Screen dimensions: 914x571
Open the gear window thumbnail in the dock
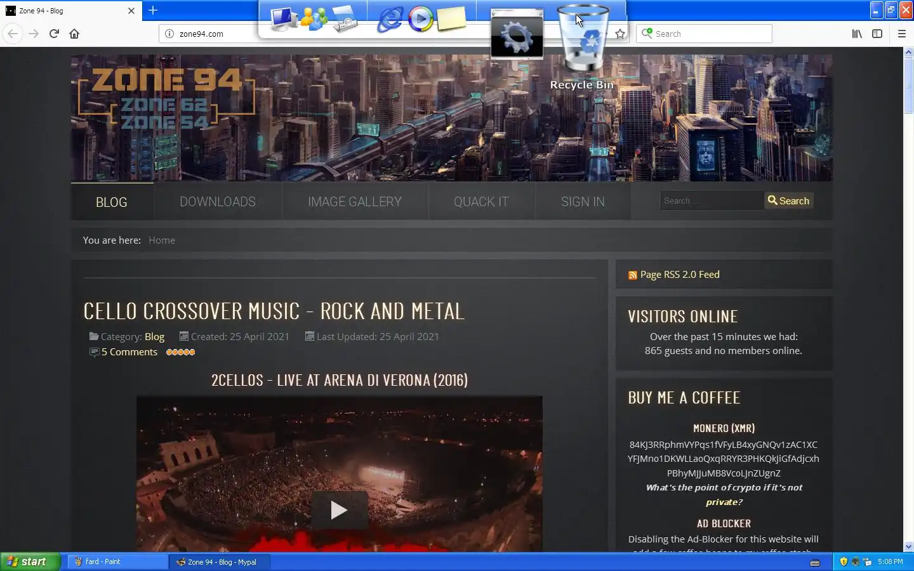517,34
